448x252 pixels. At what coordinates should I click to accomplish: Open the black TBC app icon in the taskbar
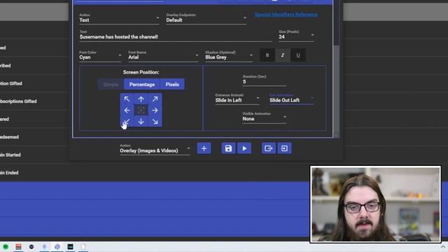click(70, 246)
